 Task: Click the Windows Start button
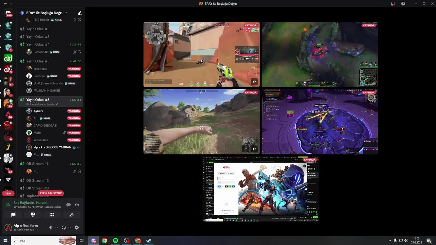[5, 241]
